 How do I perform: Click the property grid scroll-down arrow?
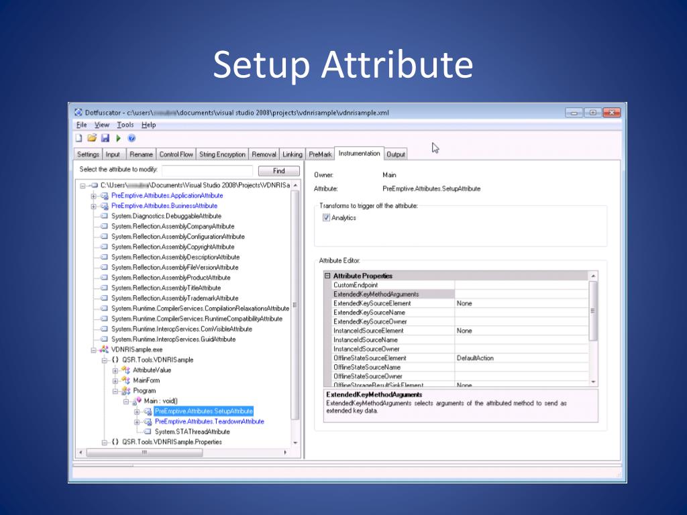click(593, 382)
